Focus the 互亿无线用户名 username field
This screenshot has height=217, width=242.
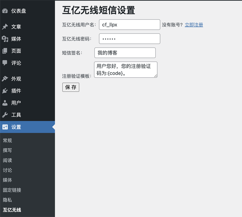point(129,25)
